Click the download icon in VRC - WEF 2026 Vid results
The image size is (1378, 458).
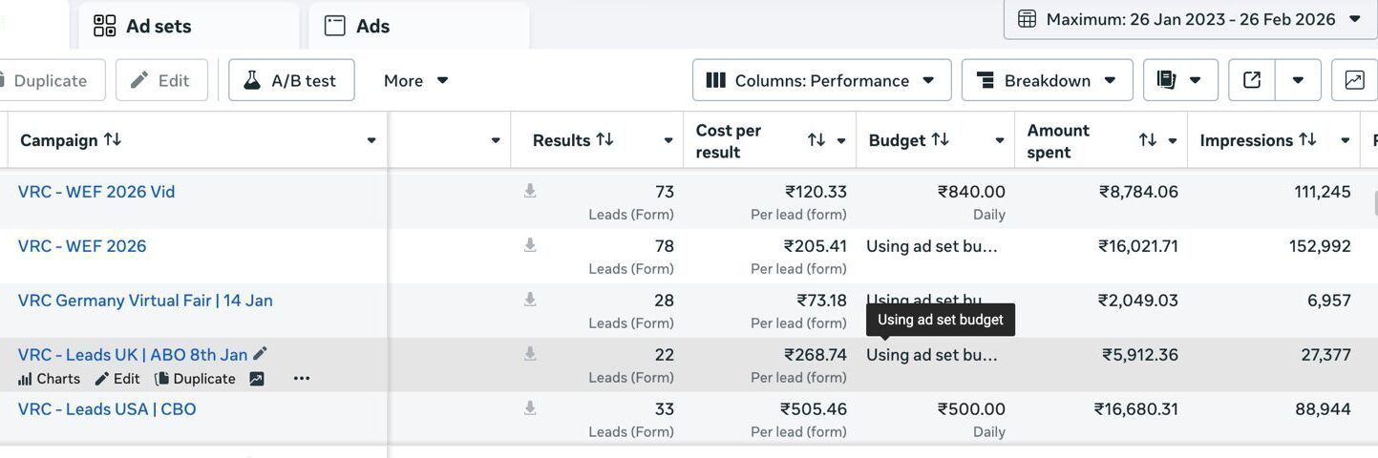(x=530, y=191)
